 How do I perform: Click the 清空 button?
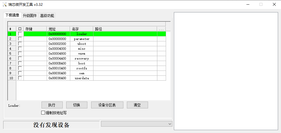(x=138, y=105)
